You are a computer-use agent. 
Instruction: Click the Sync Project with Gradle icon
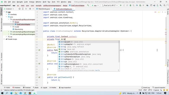click(x=154, y=5)
